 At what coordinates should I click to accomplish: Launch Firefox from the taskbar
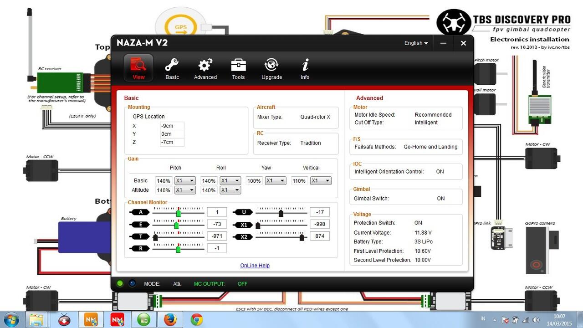pyautogui.click(x=170, y=320)
